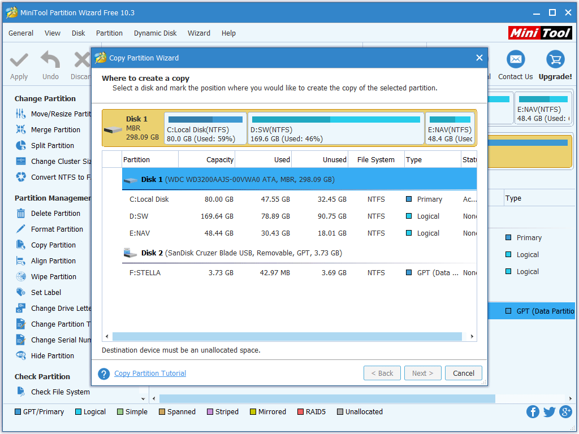The image size is (579, 434).
Task: Click the Format Partition pencil icon
Action: click(x=21, y=229)
